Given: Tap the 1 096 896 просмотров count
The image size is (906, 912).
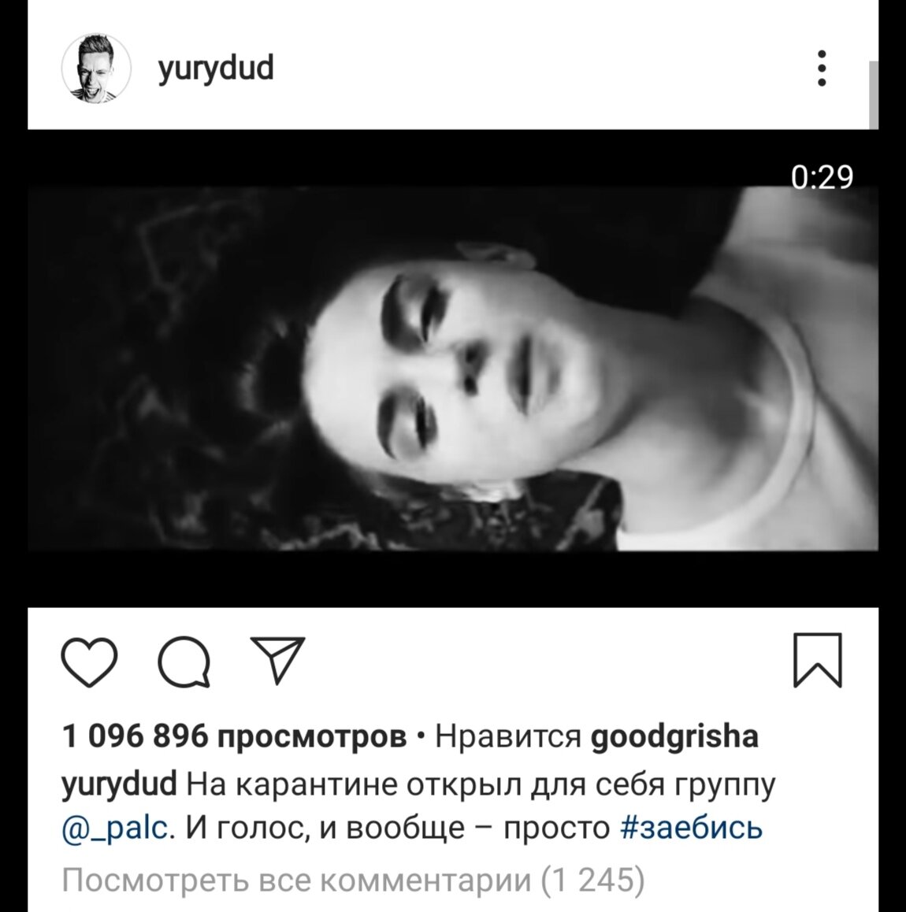Looking at the screenshot, I should [234, 737].
